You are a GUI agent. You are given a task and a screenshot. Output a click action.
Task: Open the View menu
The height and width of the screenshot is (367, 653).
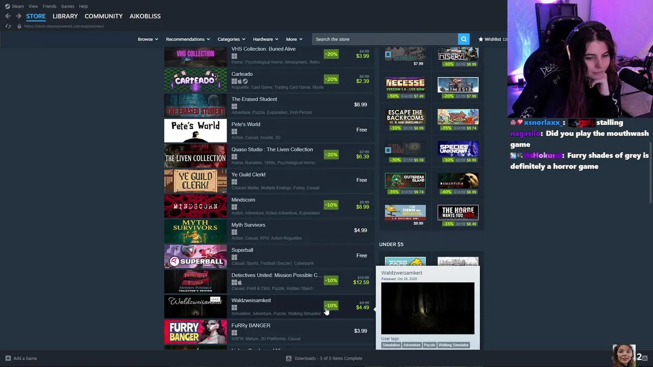point(33,6)
